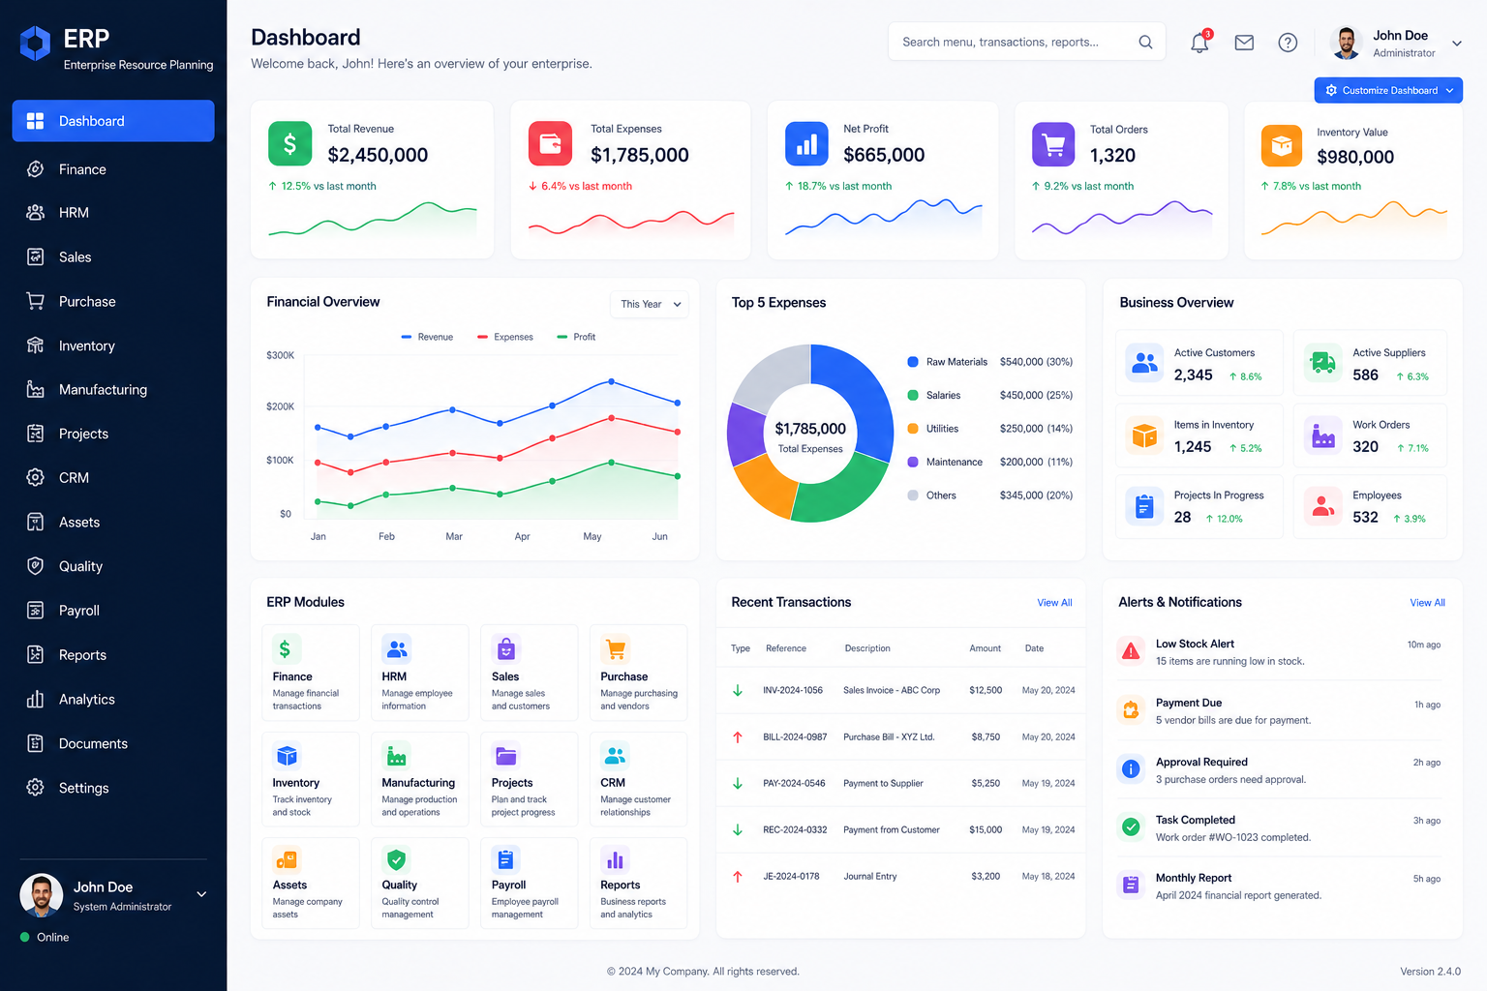Click the Inventory Value box icon

[x=1282, y=145]
